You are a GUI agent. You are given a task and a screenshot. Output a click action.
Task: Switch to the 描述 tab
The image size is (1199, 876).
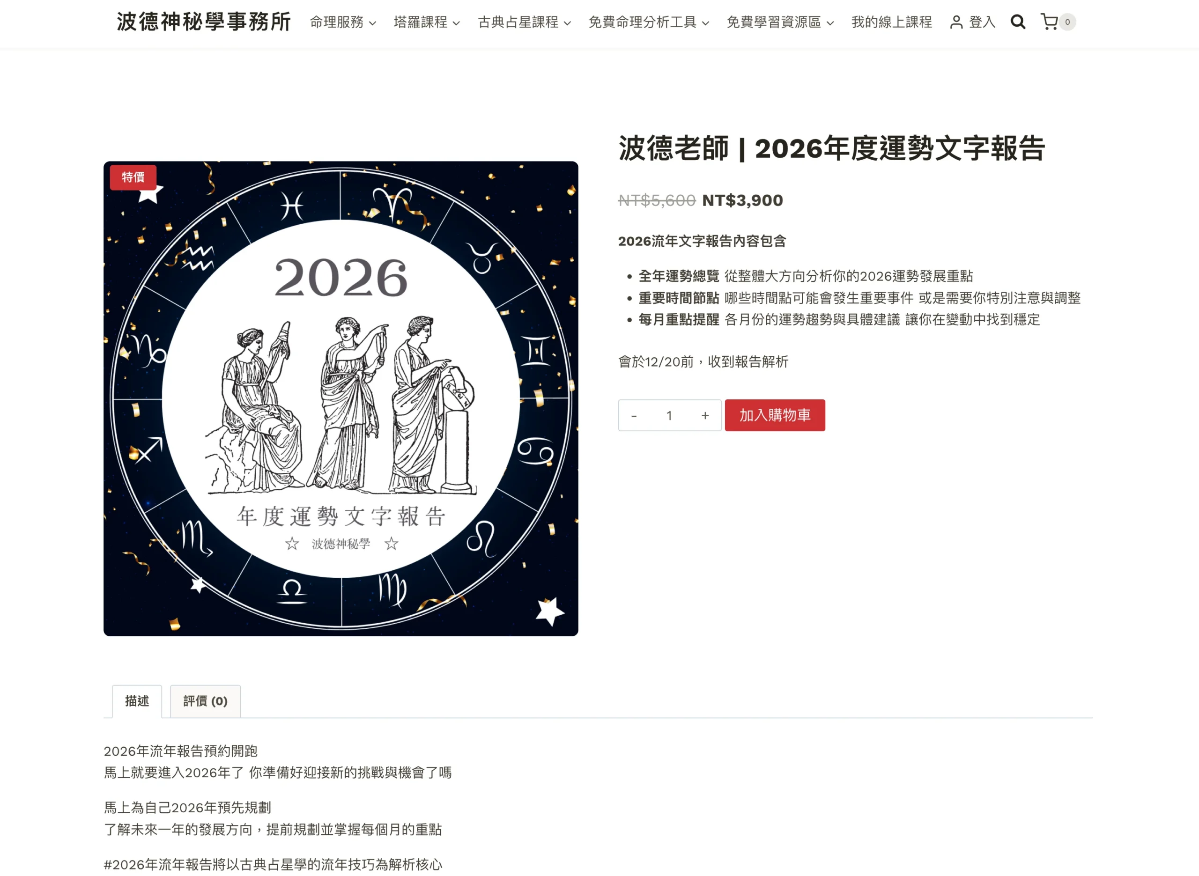[137, 701]
